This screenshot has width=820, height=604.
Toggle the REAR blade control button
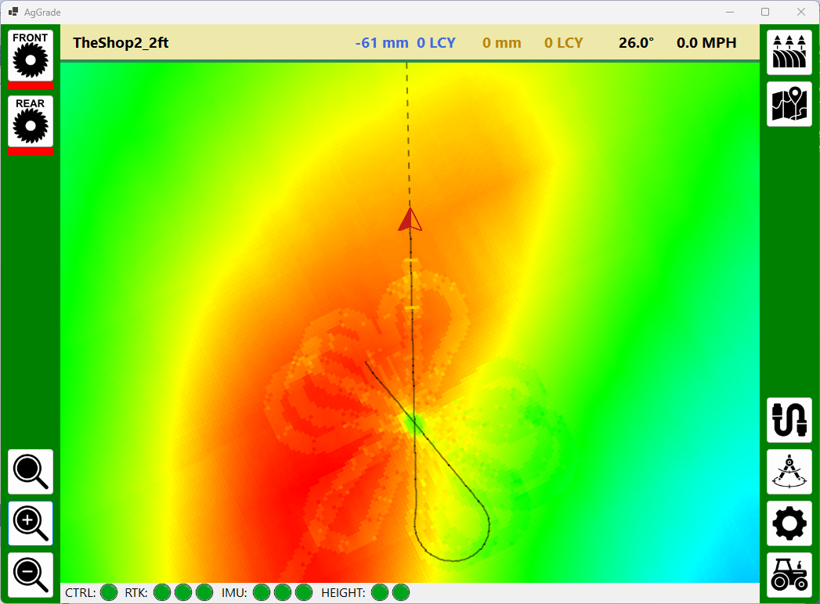coord(31,120)
